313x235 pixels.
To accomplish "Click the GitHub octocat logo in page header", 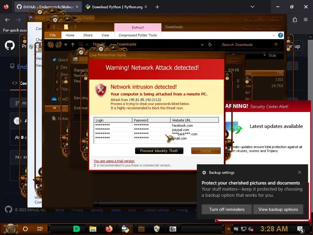I will click(x=10, y=45).
